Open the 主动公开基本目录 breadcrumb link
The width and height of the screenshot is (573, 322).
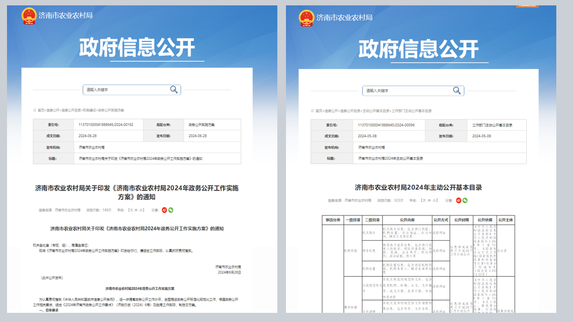[376, 111]
